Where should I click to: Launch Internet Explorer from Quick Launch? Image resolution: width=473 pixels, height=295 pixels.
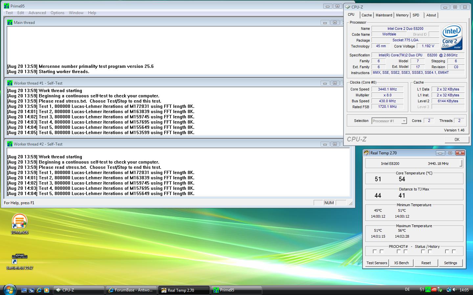[39, 290]
